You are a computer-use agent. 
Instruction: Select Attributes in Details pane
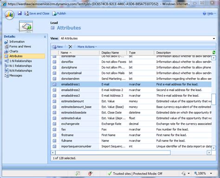click(x=25, y=56)
